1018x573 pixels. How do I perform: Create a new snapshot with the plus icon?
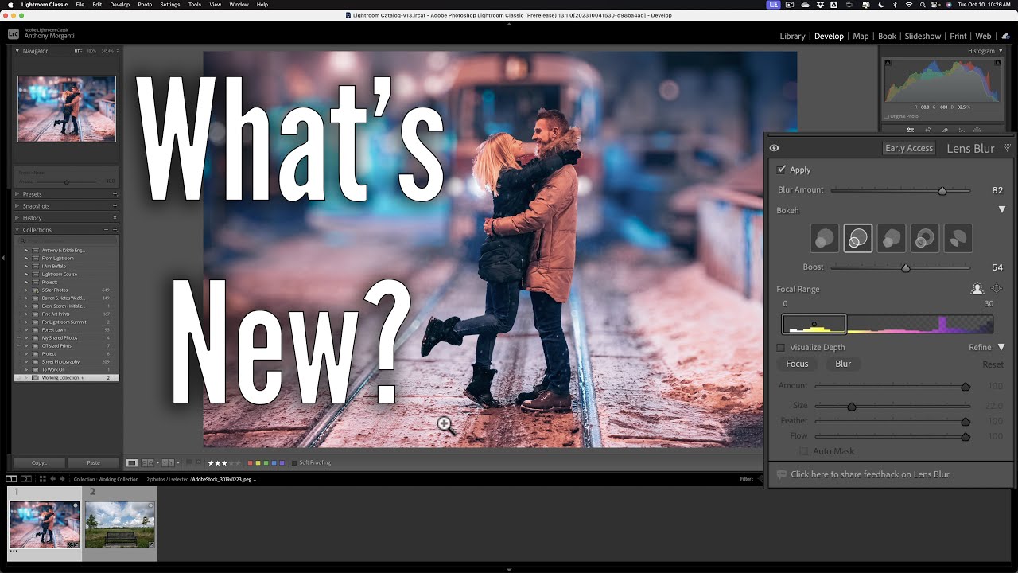[115, 206]
